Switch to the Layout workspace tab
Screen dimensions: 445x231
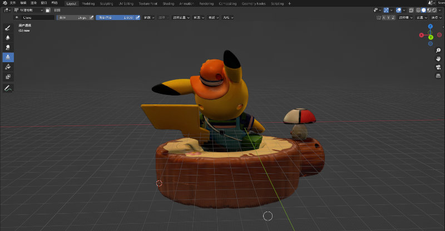click(71, 4)
